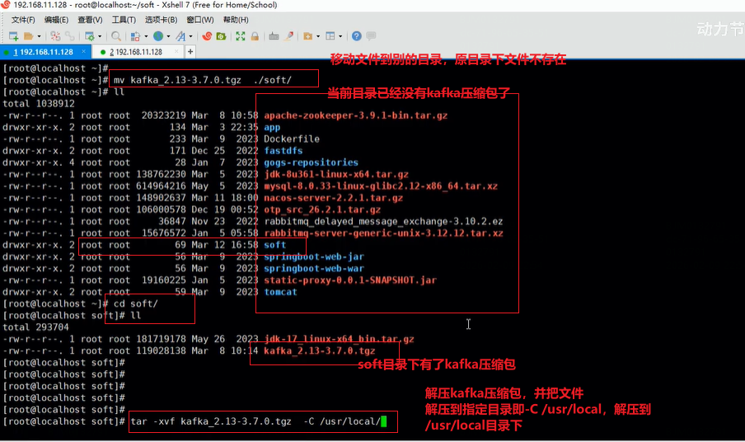Click the cd soft/ command text
The width and height of the screenshot is (745, 442).
135,303
